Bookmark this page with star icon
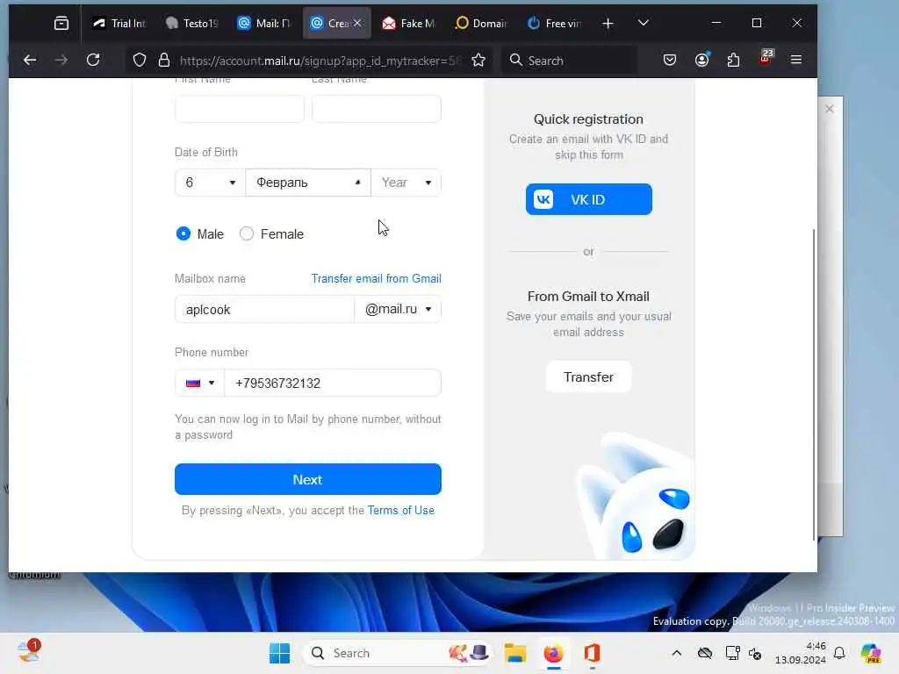The width and height of the screenshot is (899, 674). 478,61
